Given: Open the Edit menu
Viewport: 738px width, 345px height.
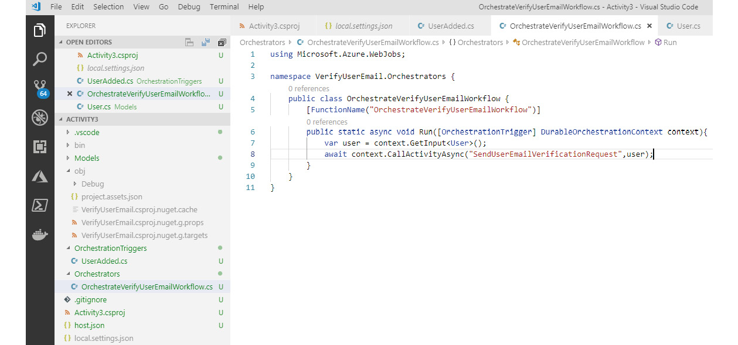Looking at the screenshot, I should (x=77, y=7).
